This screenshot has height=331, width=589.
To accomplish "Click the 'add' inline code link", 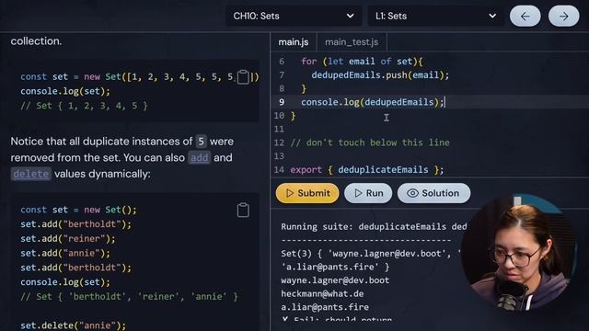I will point(199,157).
